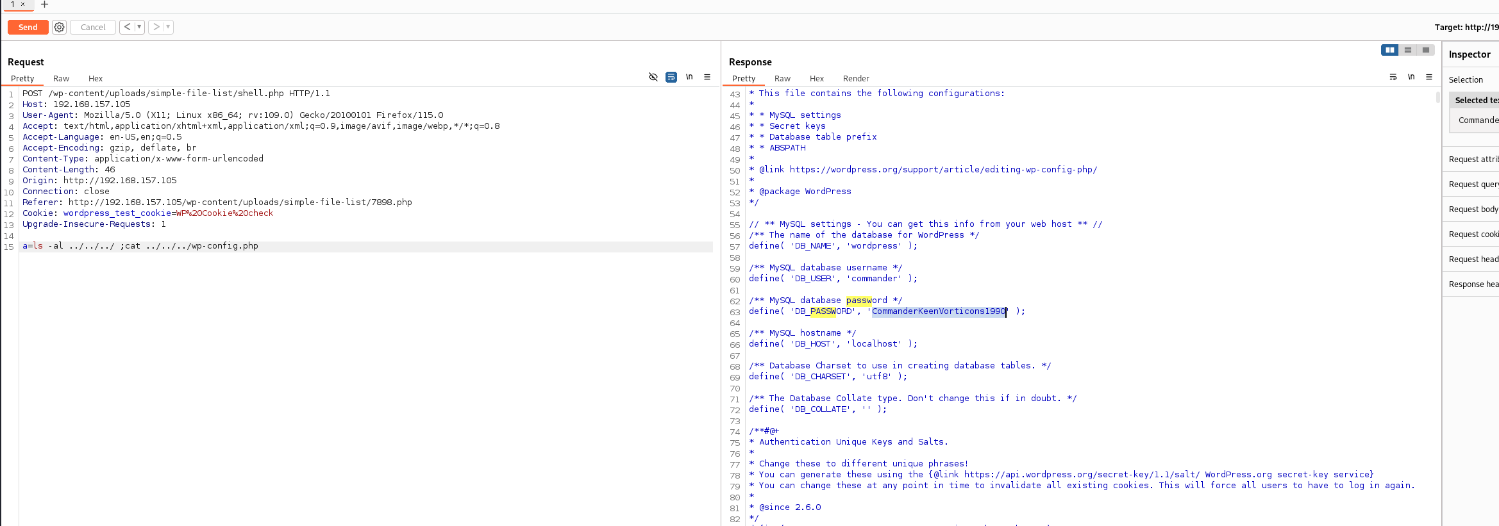Viewport: 1499px width, 526px height.
Task: Click the DB_USER 'commander' define line
Action: (x=833, y=279)
